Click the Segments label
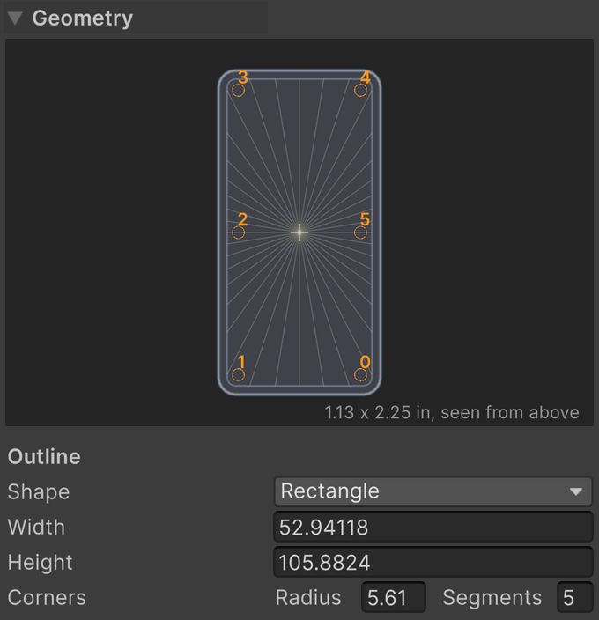Image resolution: width=599 pixels, height=620 pixels. pos(492,598)
